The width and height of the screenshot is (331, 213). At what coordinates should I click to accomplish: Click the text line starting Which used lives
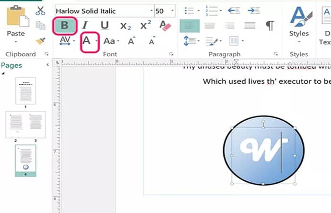click(267, 81)
